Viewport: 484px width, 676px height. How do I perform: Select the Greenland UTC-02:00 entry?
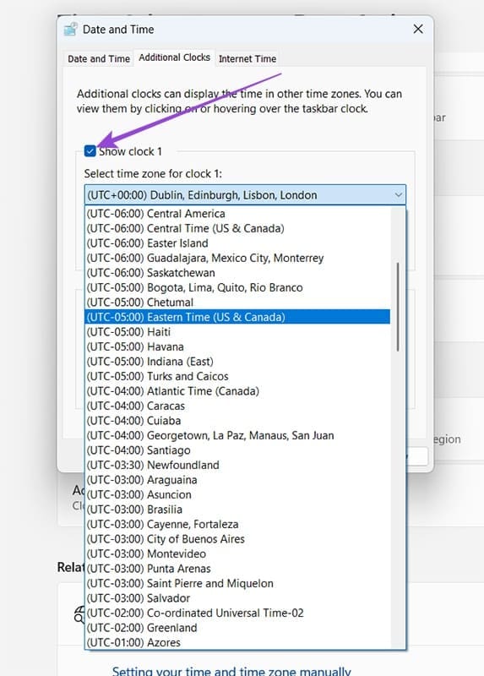pos(237,628)
